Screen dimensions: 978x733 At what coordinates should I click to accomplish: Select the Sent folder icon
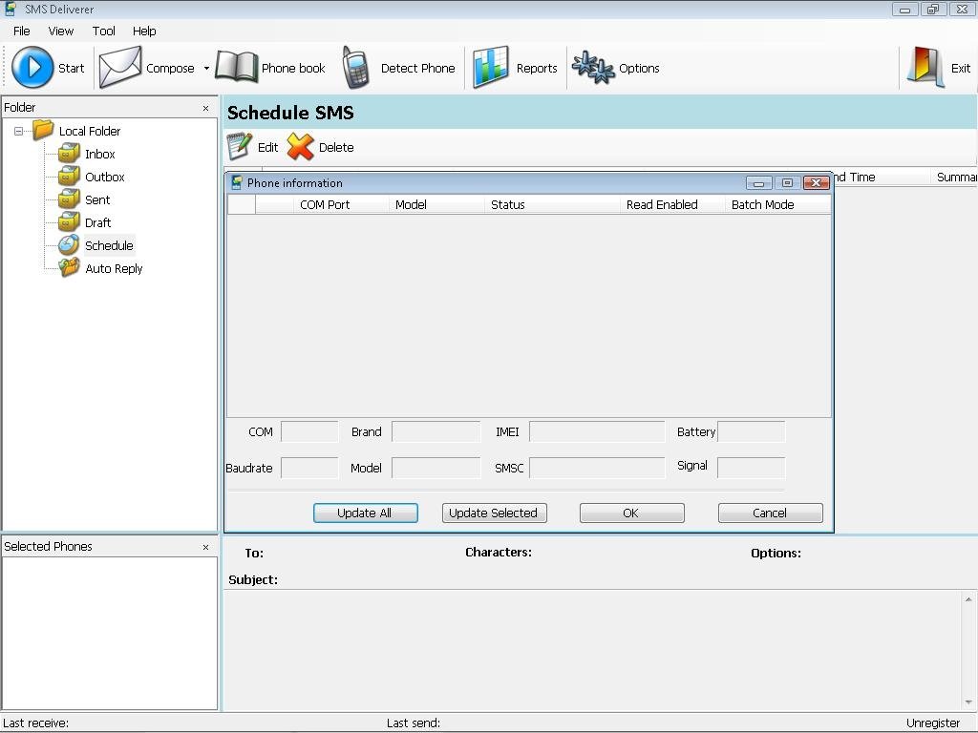click(69, 199)
